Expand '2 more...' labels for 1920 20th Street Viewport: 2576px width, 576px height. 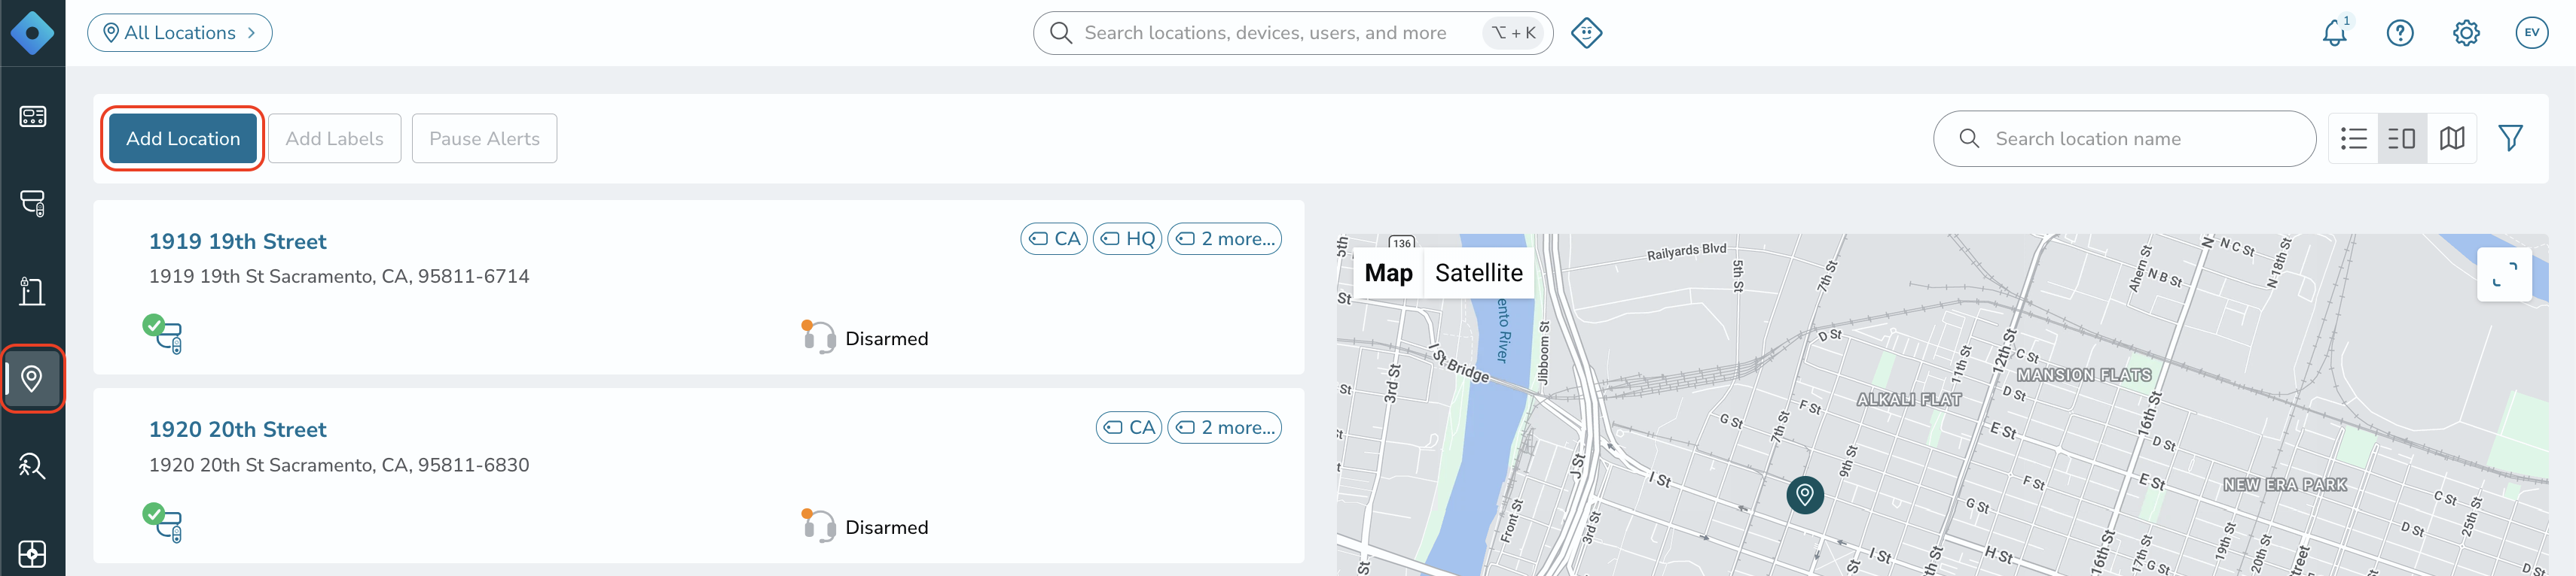(x=1224, y=429)
